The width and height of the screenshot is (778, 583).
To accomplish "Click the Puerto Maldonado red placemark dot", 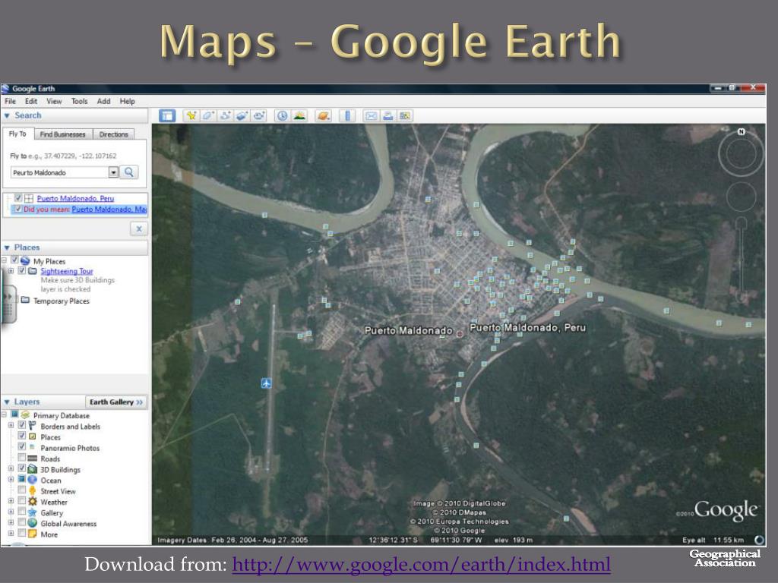I will point(460,334).
